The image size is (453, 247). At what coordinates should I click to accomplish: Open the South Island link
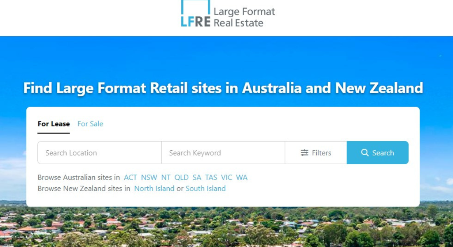coord(205,189)
